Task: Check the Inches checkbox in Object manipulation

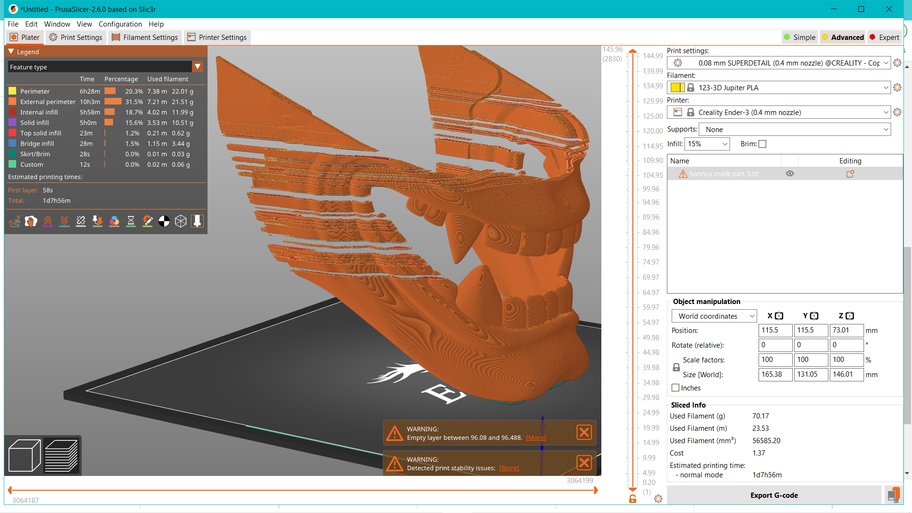Action: click(675, 388)
